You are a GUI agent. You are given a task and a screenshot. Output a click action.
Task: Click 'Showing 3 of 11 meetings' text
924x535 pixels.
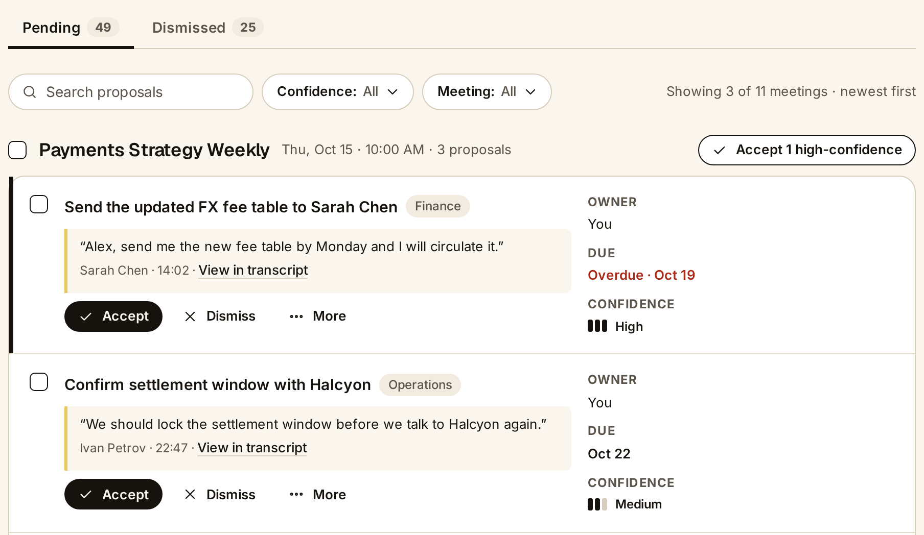[x=747, y=91]
